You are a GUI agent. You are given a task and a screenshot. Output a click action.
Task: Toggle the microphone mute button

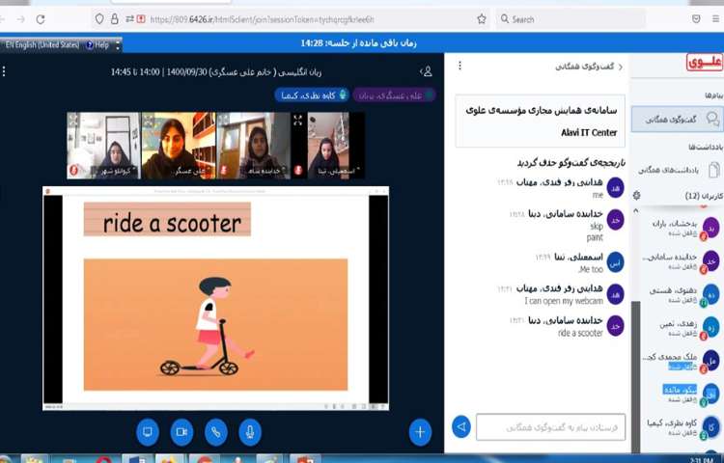pos(249,431)
